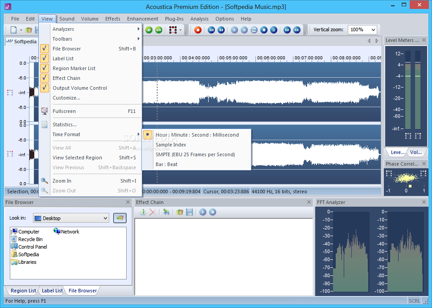Open the Vertical zoom 100% dropdown

[373, 30]
